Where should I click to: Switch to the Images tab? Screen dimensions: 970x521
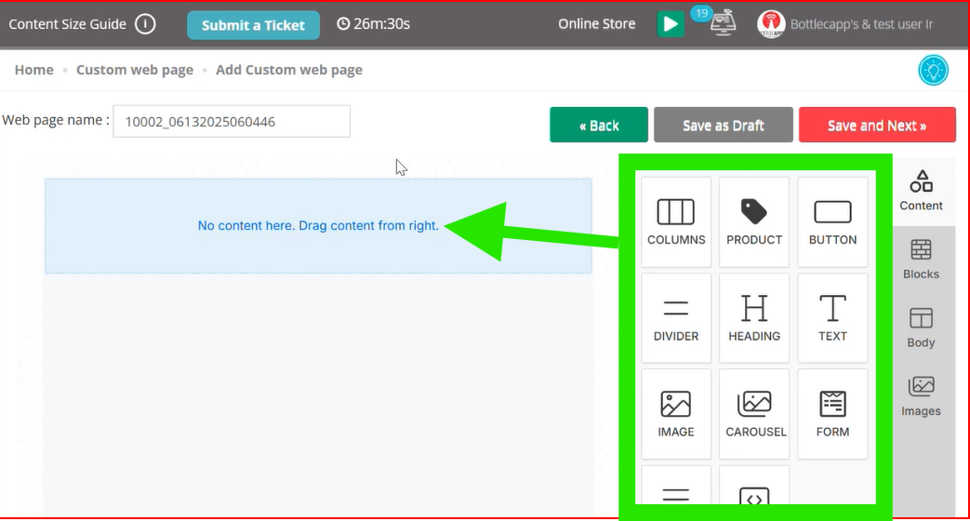coord(921,396)
